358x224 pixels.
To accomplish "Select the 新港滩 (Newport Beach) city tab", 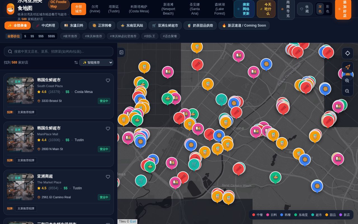I will [x=168, y=9].
